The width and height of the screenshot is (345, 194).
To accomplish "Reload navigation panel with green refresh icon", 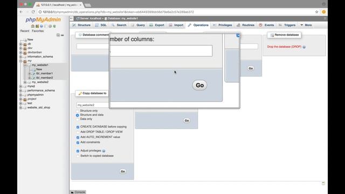I will click(x=54, y=26).
